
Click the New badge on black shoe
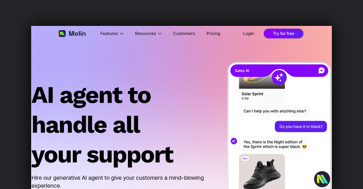[x=245, y=159]
